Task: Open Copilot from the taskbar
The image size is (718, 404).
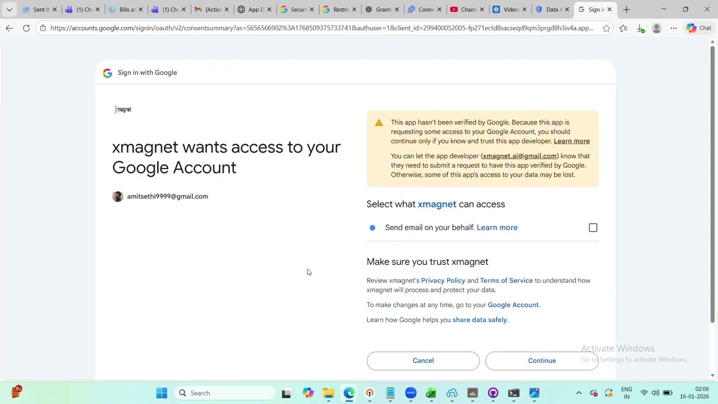Action: tap(308, 393)
